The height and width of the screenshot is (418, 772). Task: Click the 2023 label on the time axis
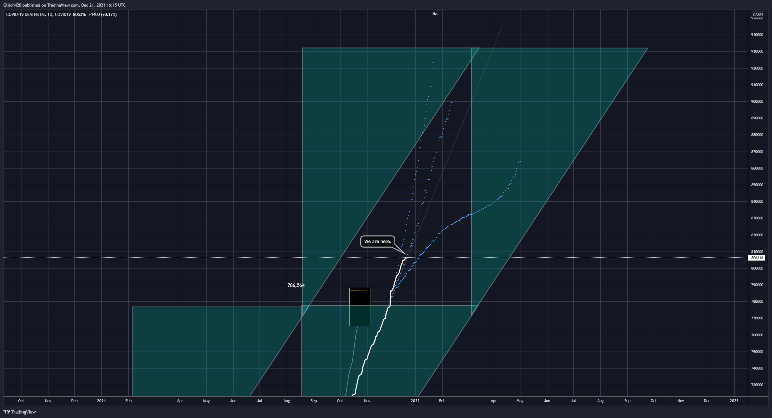click(x=734, y=401)
